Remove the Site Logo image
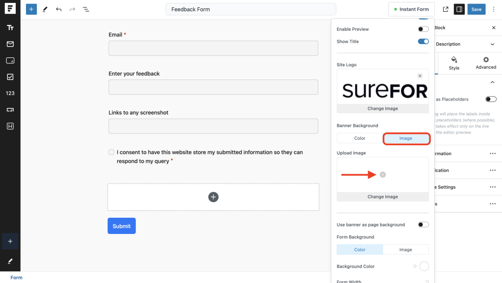The height and width of the screenshot is (283, 502). coord(420,76)
